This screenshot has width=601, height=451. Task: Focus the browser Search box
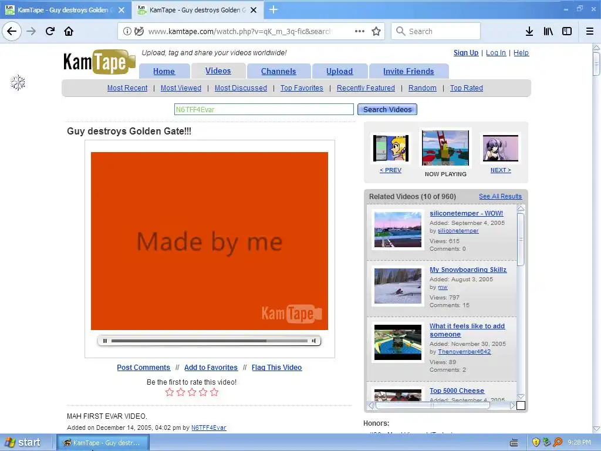436,31
